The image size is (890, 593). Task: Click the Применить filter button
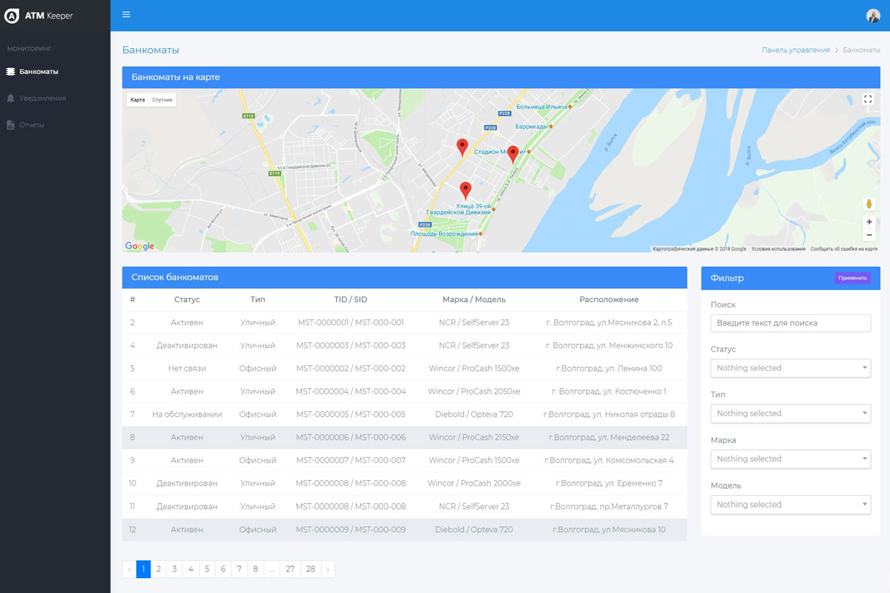(853, 278)
